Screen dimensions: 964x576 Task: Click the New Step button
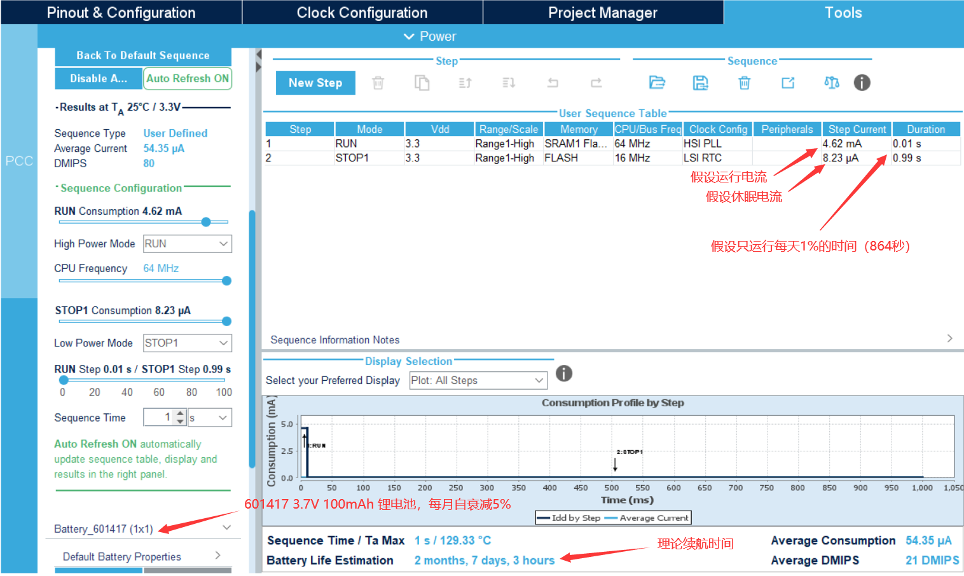click(x=315, y=83)
